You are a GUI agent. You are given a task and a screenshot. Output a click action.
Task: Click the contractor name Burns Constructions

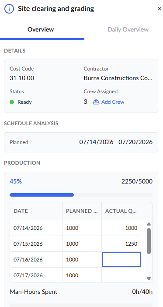[x=118, y=78]
